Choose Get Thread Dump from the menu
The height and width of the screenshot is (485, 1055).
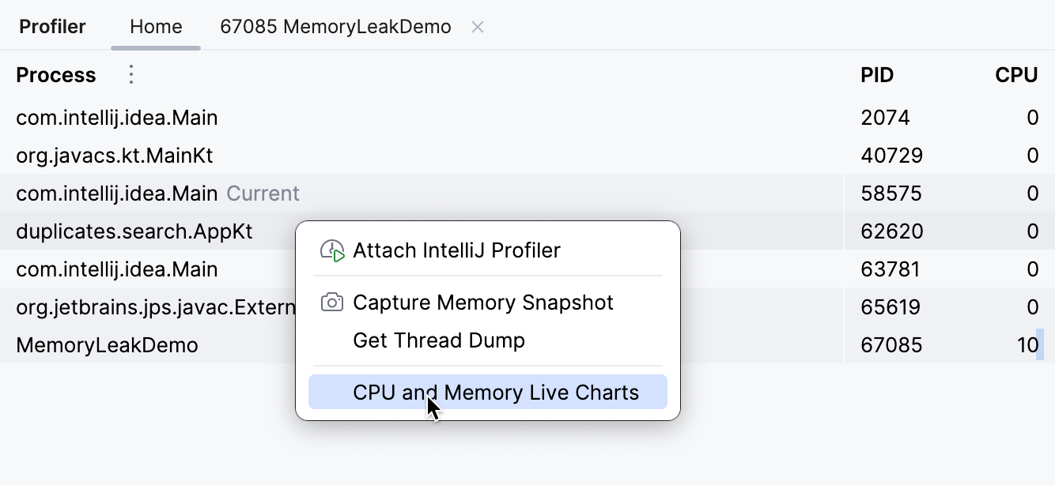[441, 340]
